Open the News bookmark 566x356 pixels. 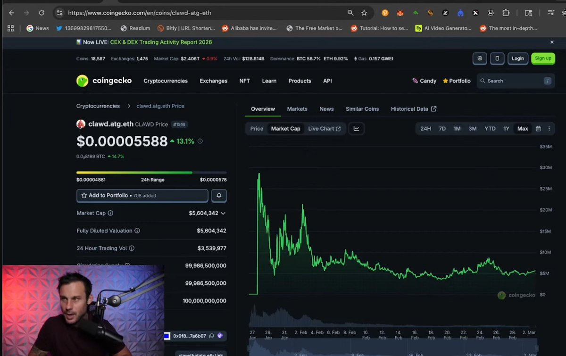click(x=38, y=28)
